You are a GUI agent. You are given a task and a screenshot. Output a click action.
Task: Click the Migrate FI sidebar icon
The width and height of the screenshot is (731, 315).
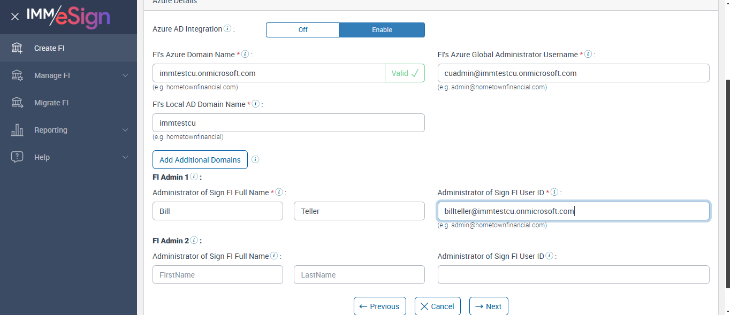pyautogui.click(x=17, y=103)
